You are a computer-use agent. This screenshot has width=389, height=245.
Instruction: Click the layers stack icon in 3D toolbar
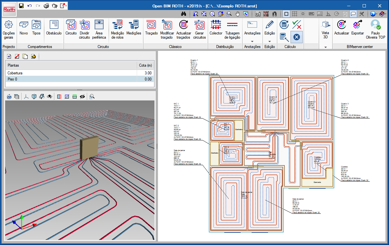point(17,96)
